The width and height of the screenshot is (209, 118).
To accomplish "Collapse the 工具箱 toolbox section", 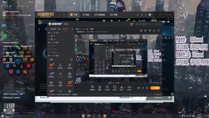I will pos(71,60).
